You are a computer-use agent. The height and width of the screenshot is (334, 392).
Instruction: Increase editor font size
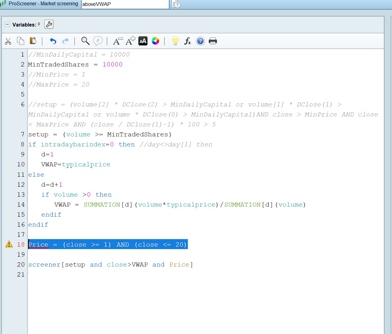[130, 41]
